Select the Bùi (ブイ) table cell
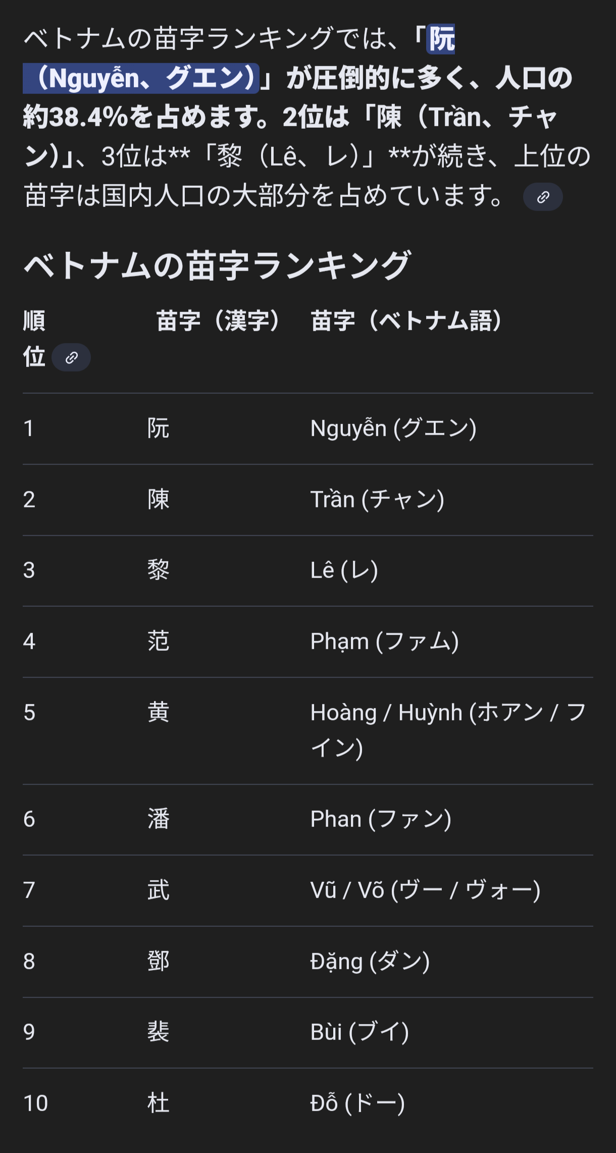 (x=360, y=1032)
